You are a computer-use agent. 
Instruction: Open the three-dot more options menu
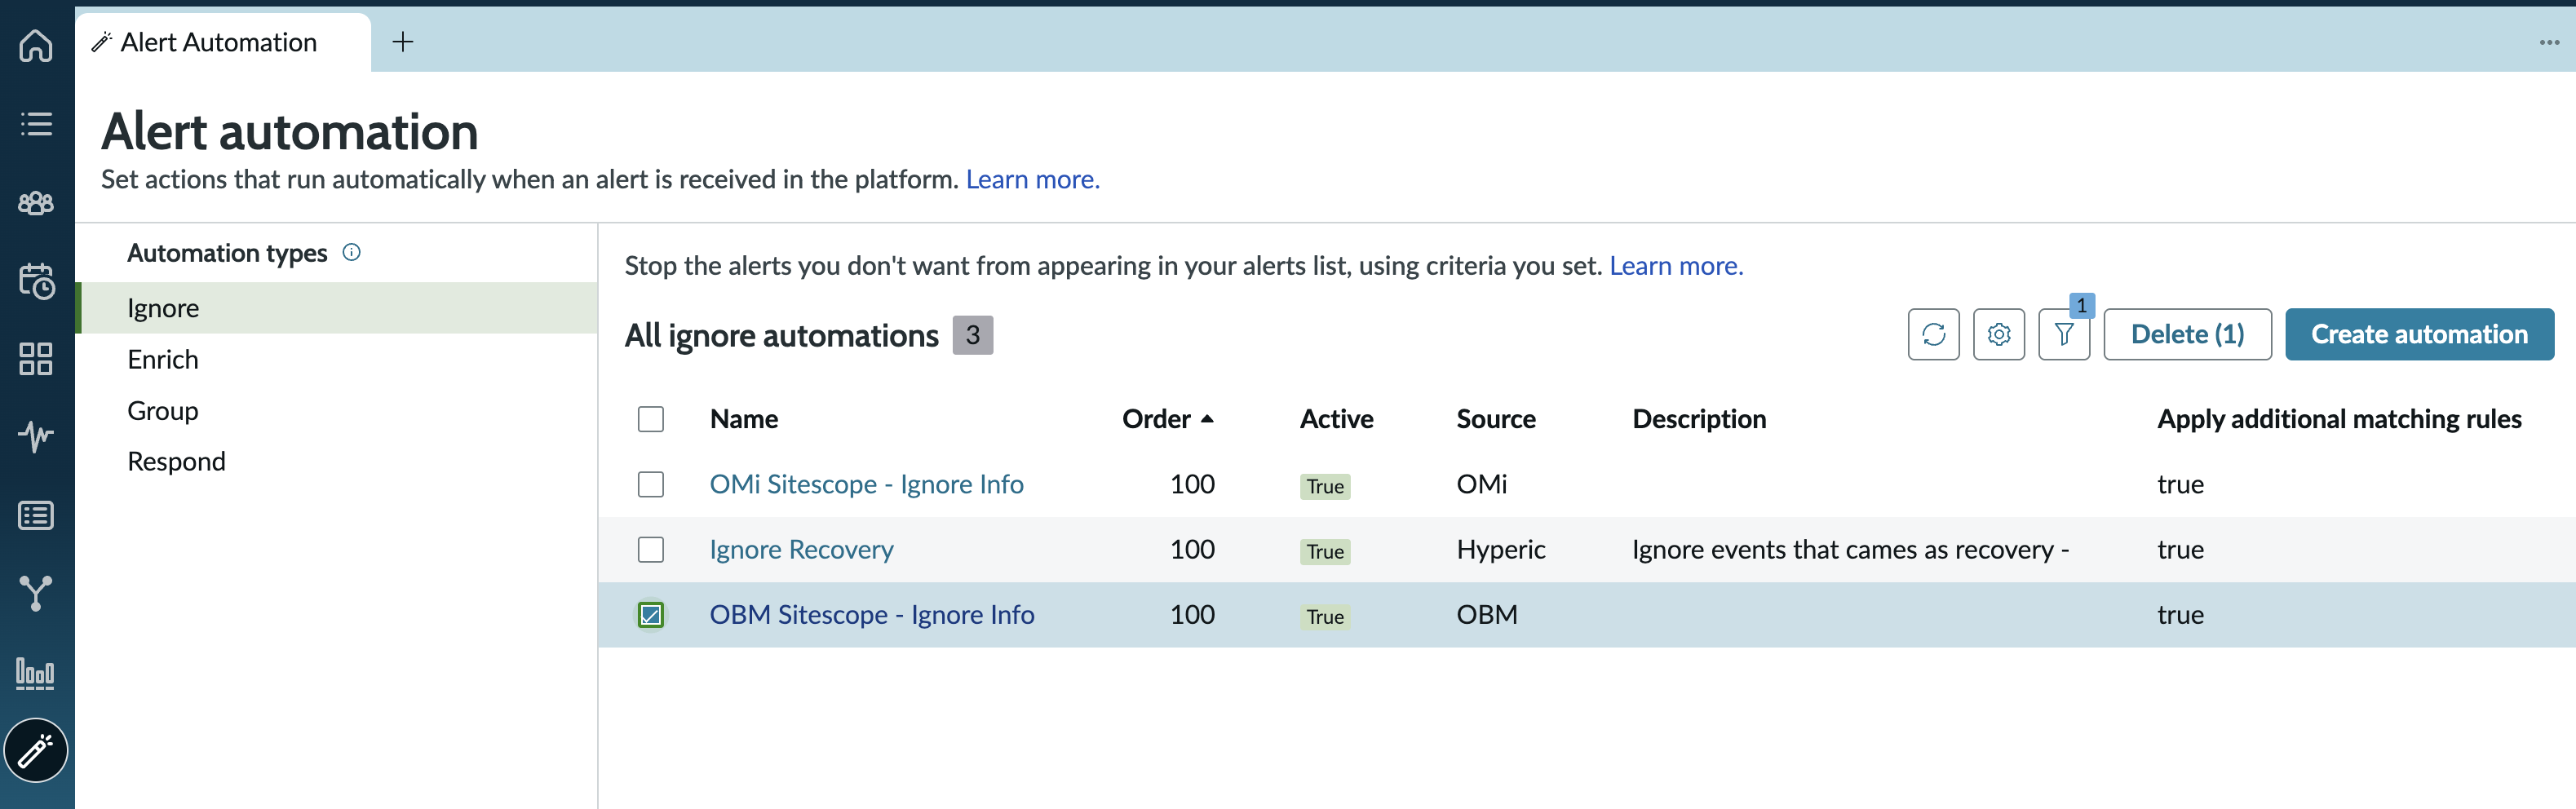(x=2549, y=42)
